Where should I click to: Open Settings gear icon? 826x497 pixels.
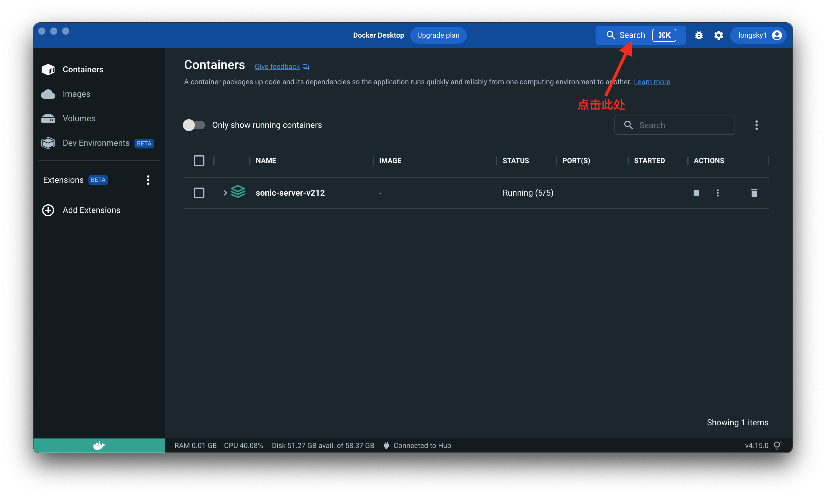pyautogui.click(x=718, y=35)
